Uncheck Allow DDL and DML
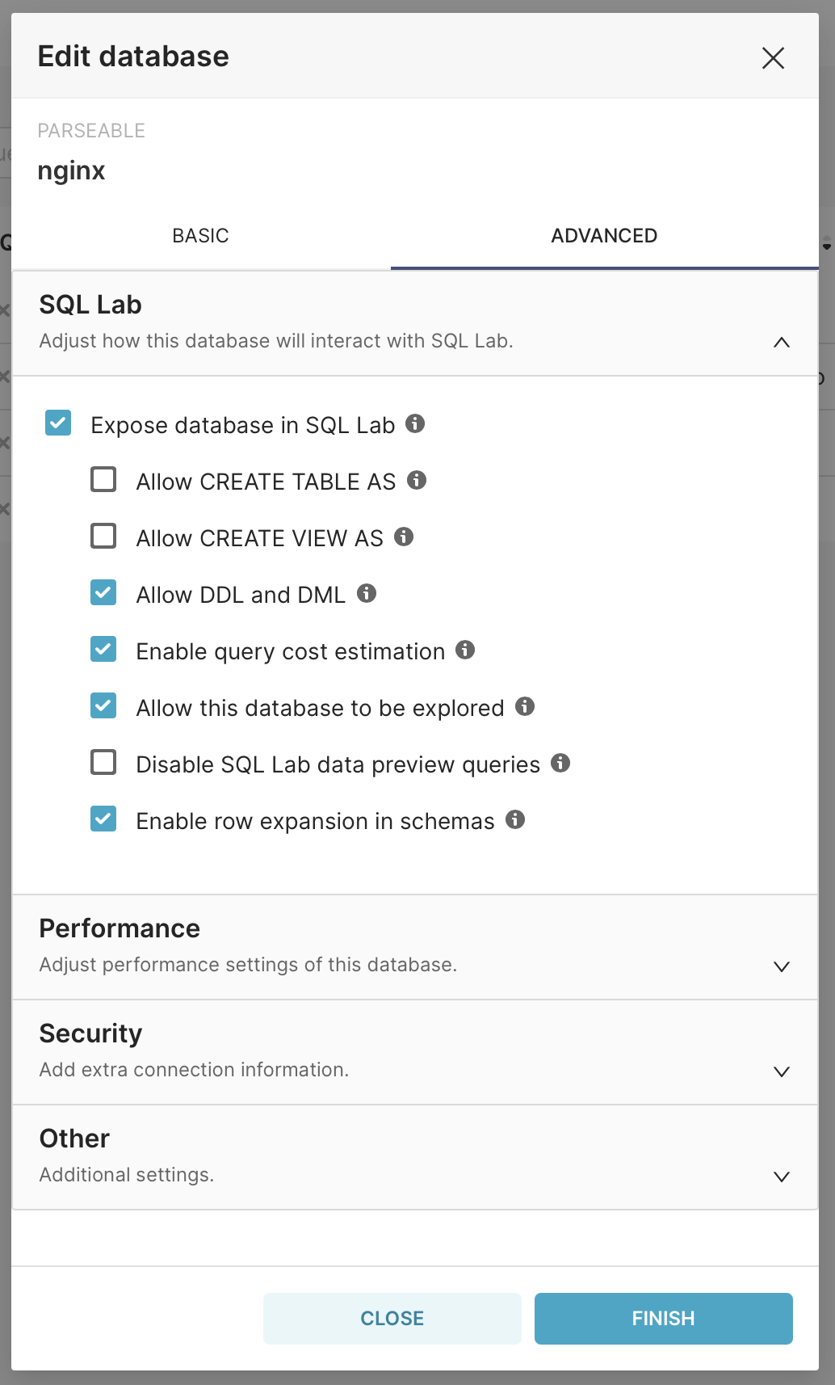835x1385 pixels. coord(103,592)
